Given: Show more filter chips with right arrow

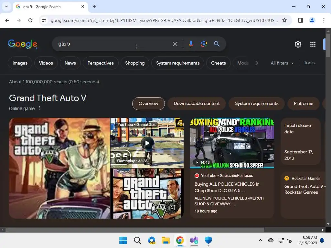Looking at the screenshot, I should pos(256,63).
